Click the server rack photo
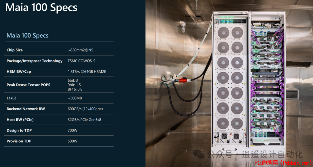This screenshot has height=167, width=313. click(x=229, y=83)
